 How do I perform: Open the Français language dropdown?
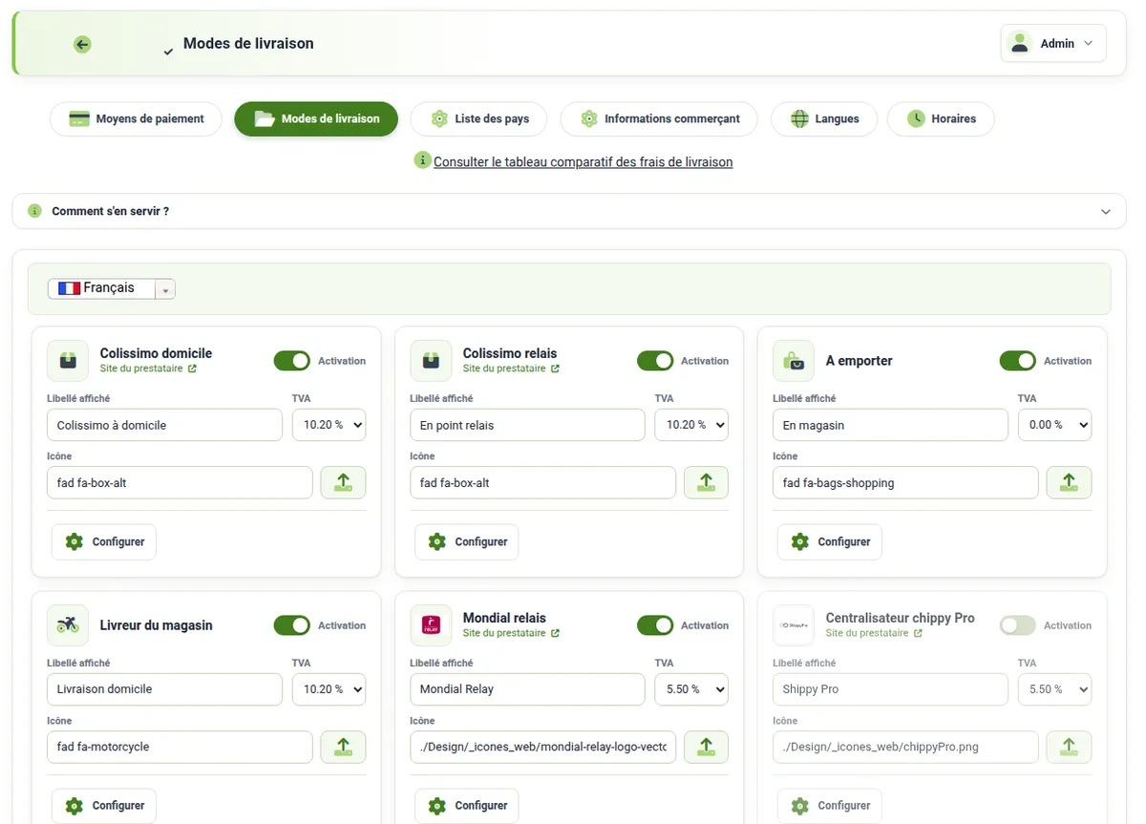[112, 288]
